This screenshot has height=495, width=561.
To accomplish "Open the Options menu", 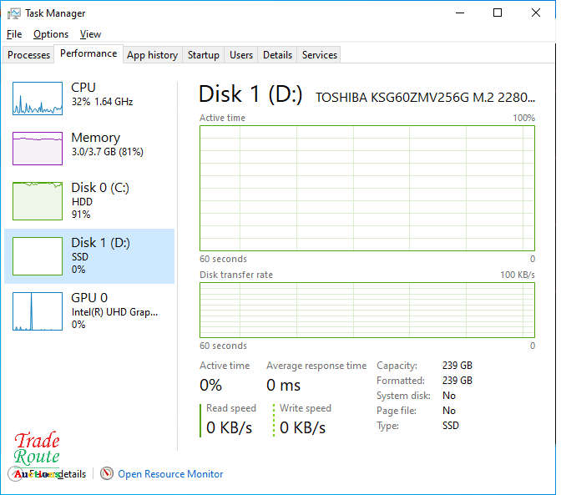I will (51, 34).
